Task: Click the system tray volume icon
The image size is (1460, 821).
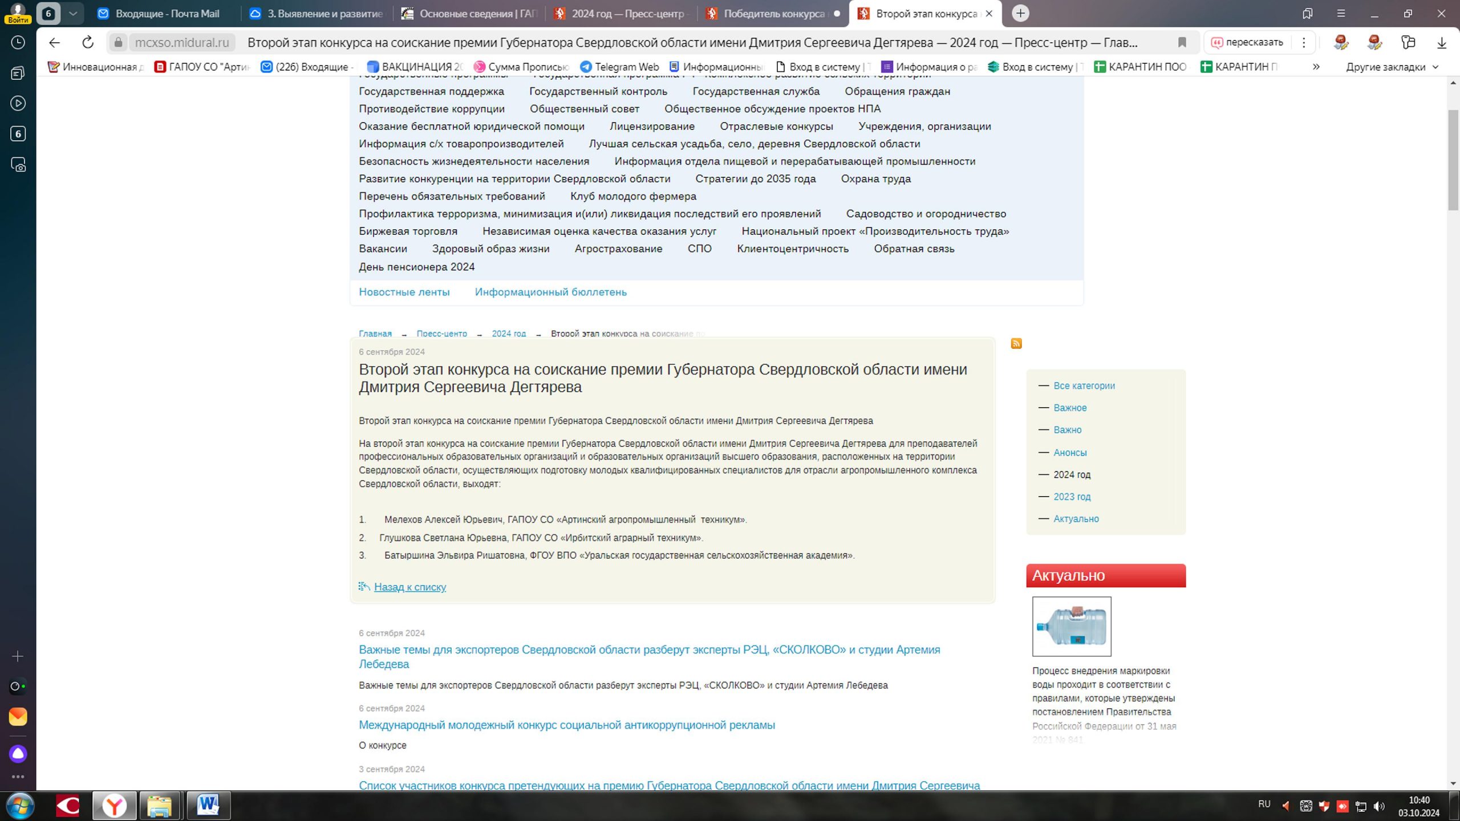Action: [x=1379, y=806]
